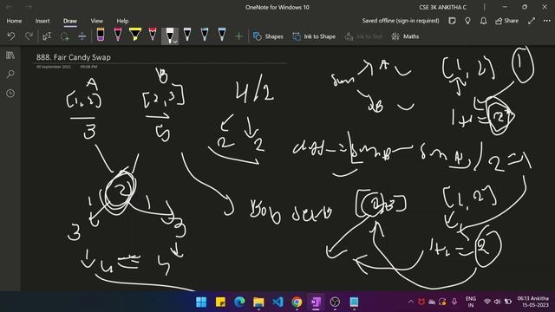Click the taskbar clock and date
Screen dimensions: 555x312
click(x=532, y=302)
